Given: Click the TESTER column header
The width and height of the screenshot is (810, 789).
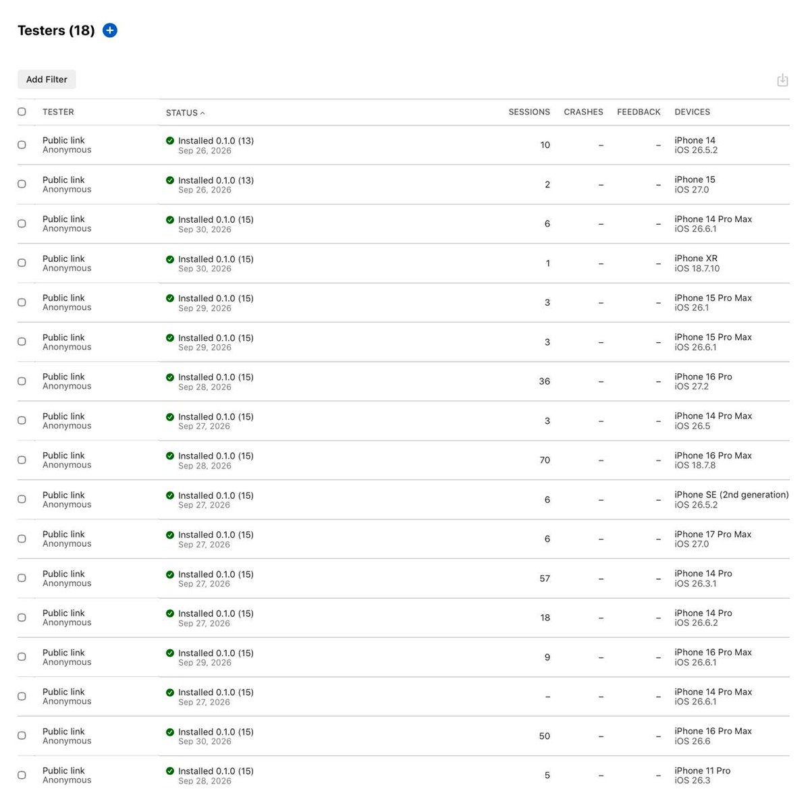Looking at the screenshot, I should [58, 112].
